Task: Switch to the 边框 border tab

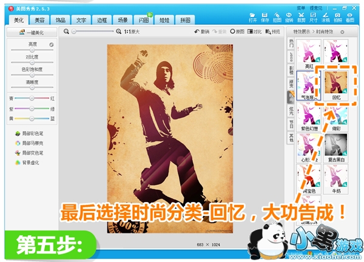Action: click(x=102, y=21)
